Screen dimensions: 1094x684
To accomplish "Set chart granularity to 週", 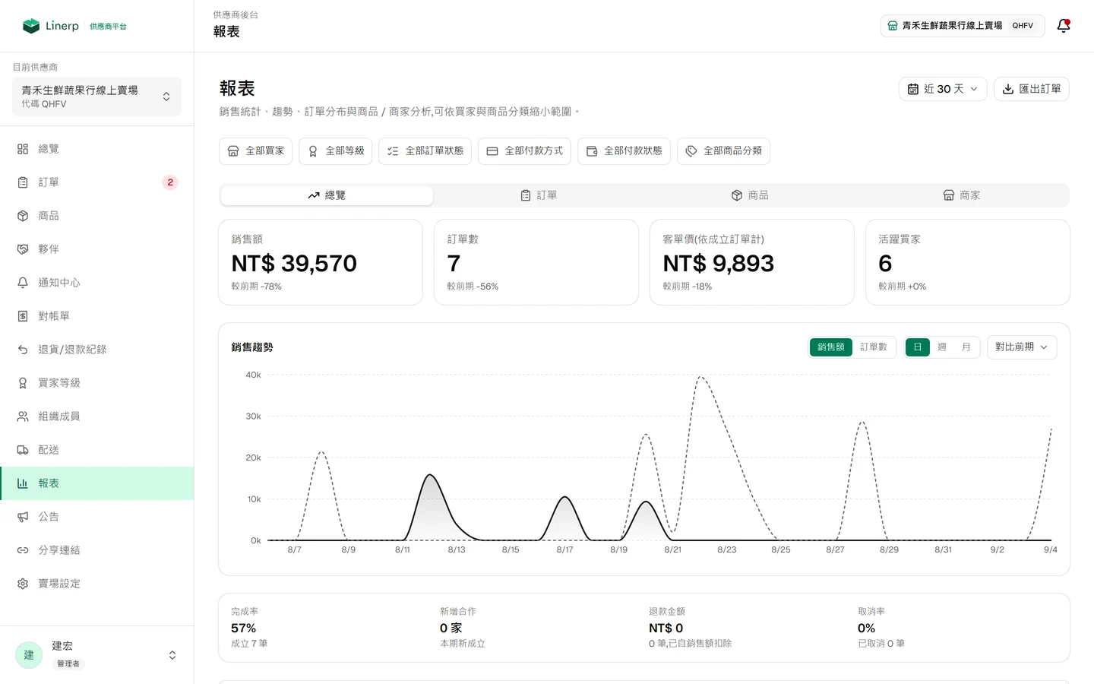I will (x=942, y=347).
